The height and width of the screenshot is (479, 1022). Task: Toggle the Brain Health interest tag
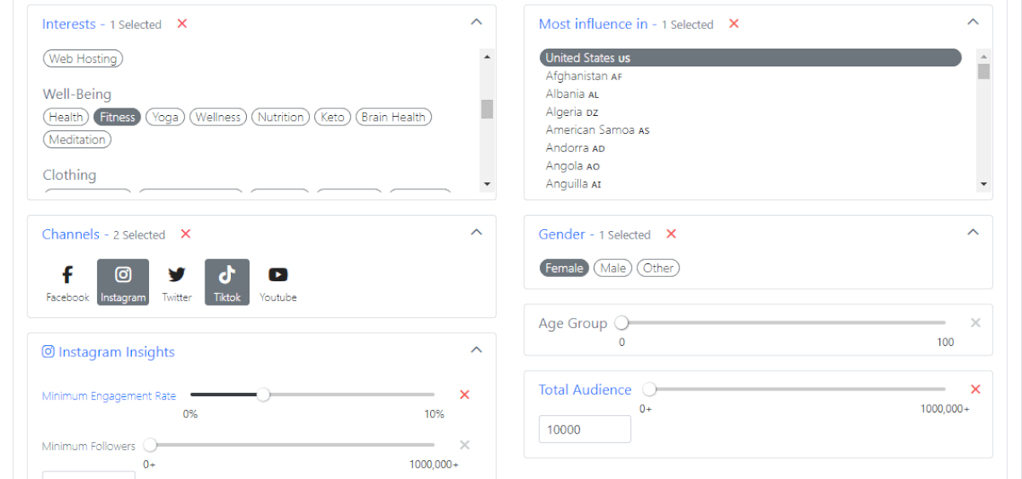point(393,118)
